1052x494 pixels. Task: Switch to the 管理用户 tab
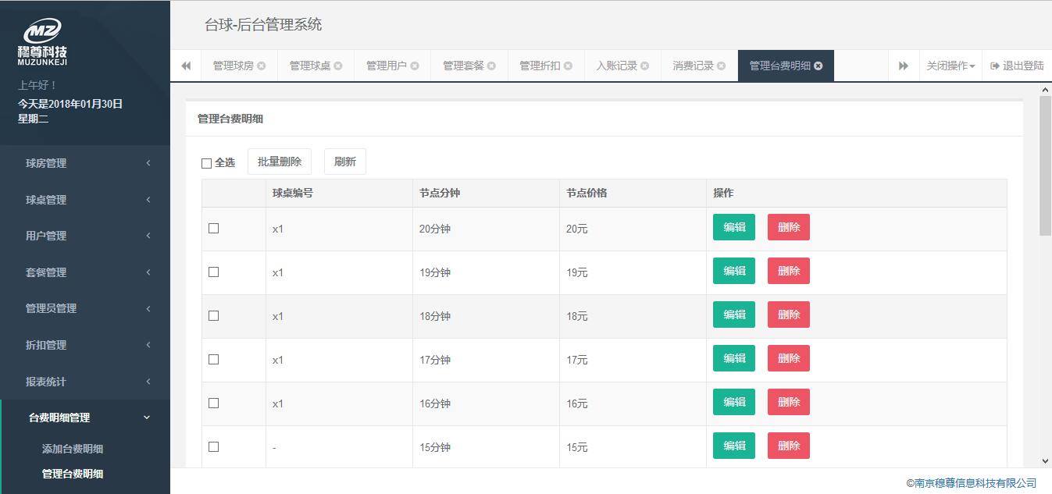click(x=386, y=66)
